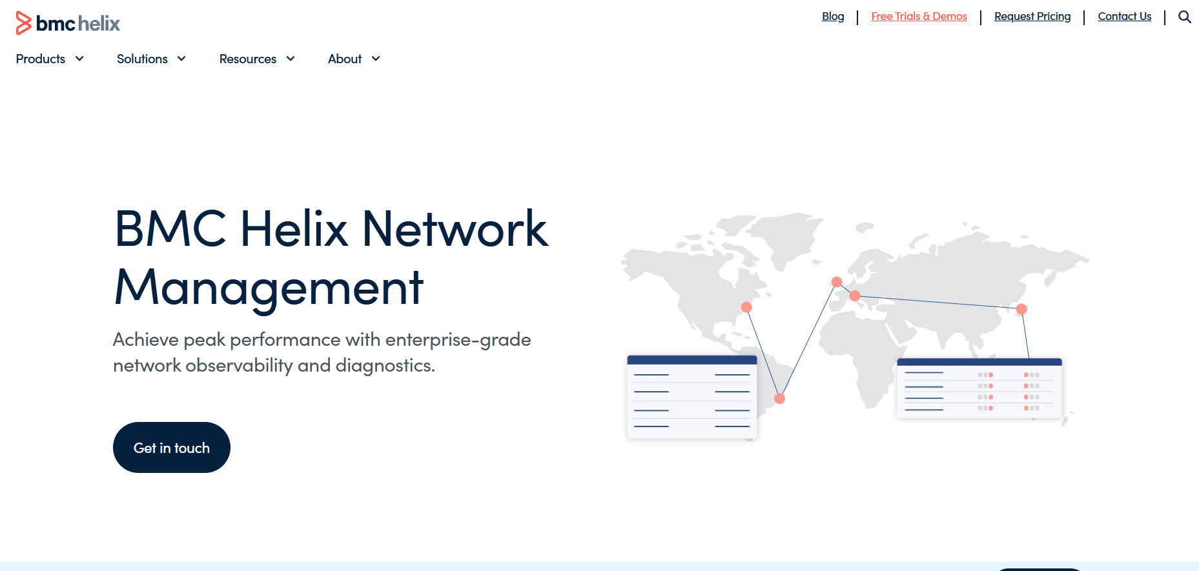Open Free Trials & Demos link
Viewport: 1199px width, 571px height.
point(919,17)
